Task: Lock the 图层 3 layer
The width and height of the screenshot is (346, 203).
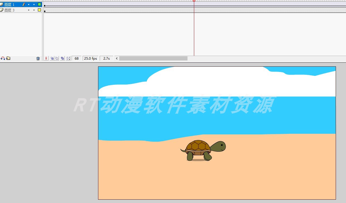Action: click(34, 10)
